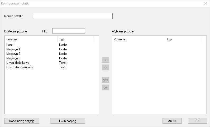Focus the Filtr input box

click(69, 31)
